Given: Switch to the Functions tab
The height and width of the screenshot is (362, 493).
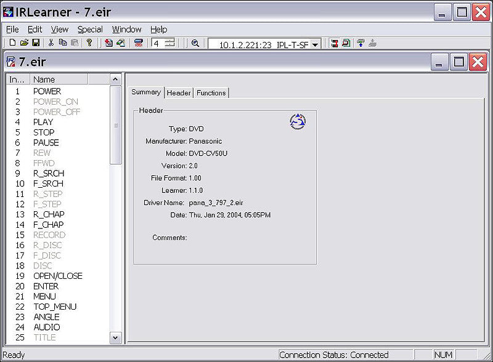Looking at the screenshot, I should click(211, 93).
